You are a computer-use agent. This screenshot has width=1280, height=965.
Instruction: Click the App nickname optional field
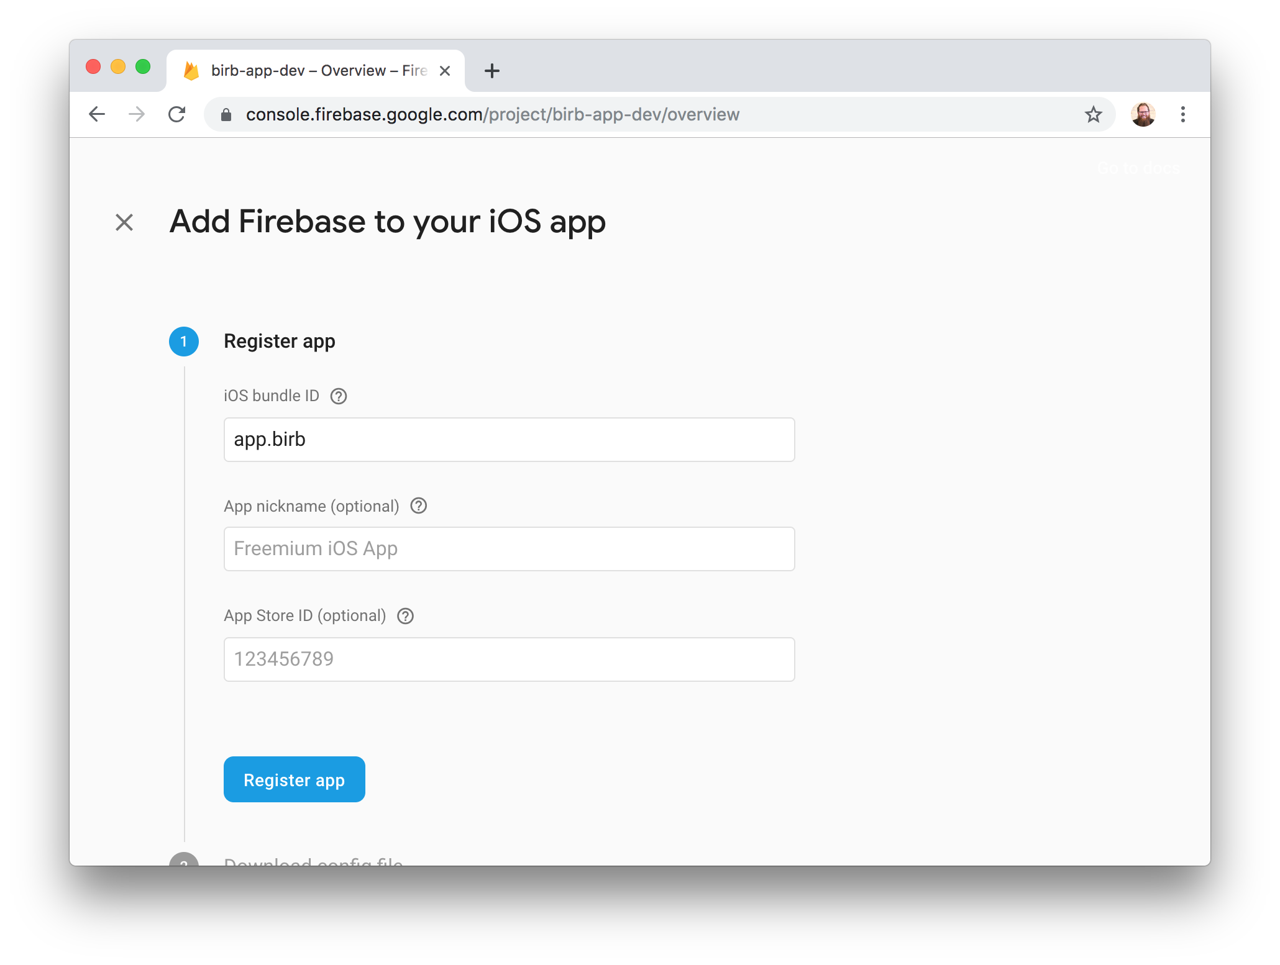click(509, 548)
